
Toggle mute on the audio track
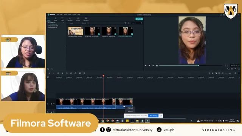click(x=54, y=112)
